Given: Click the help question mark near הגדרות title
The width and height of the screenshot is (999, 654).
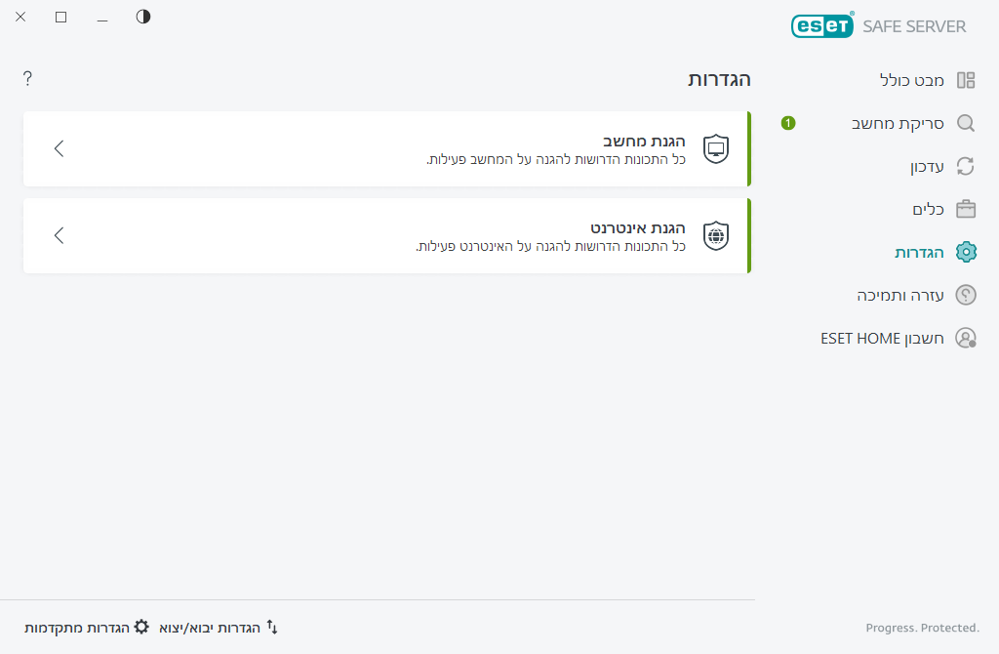Looking at the screenshot, I should click(x=27, y=78).
